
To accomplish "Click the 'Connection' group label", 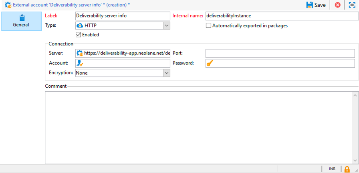I will [61, 44].
